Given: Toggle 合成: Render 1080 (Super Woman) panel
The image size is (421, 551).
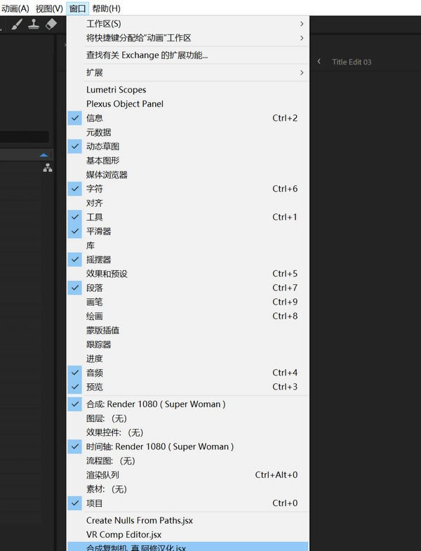Looking at the screenshot, I should coord(188,404).
